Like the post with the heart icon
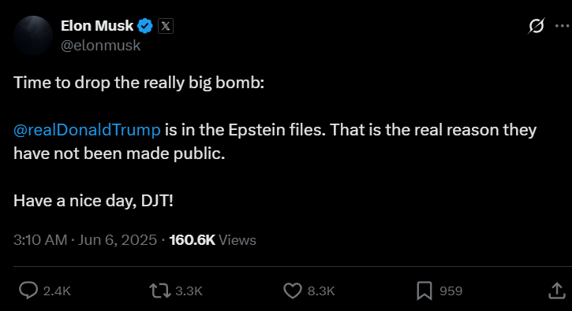 (293, 291)
